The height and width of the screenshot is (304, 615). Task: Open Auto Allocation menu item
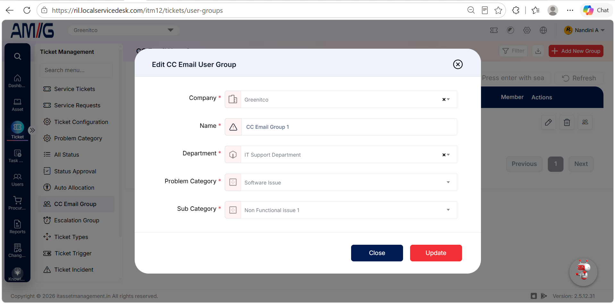pyautogui.click(x=76, y=188)
